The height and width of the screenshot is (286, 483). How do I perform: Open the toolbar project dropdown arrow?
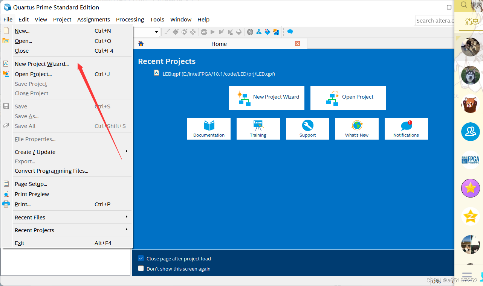157,32
